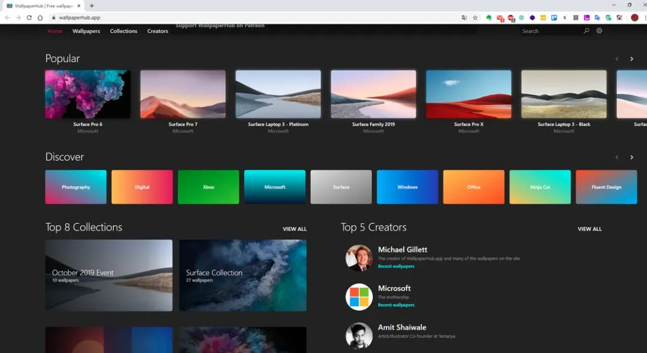Open Microsoft's Recent wallpapers link
This screenshot has height=353, width=647.
click(x=396, y=305)
